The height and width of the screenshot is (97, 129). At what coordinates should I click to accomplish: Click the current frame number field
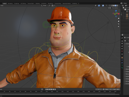(99, 89)
